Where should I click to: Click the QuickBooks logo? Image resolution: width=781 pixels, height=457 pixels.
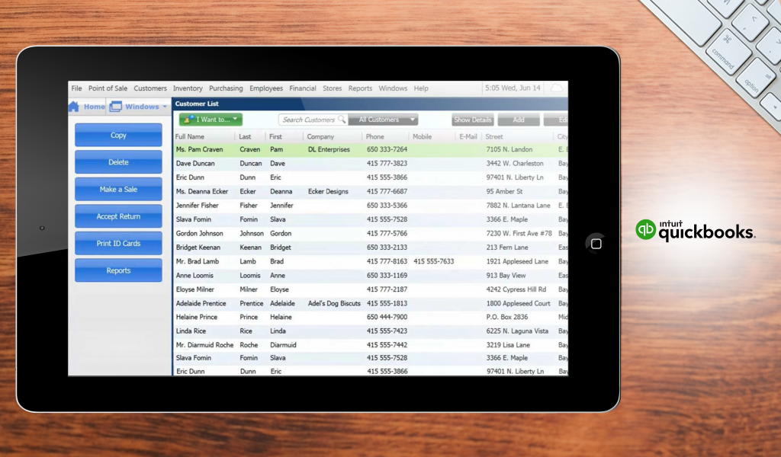tap(695, 230)
